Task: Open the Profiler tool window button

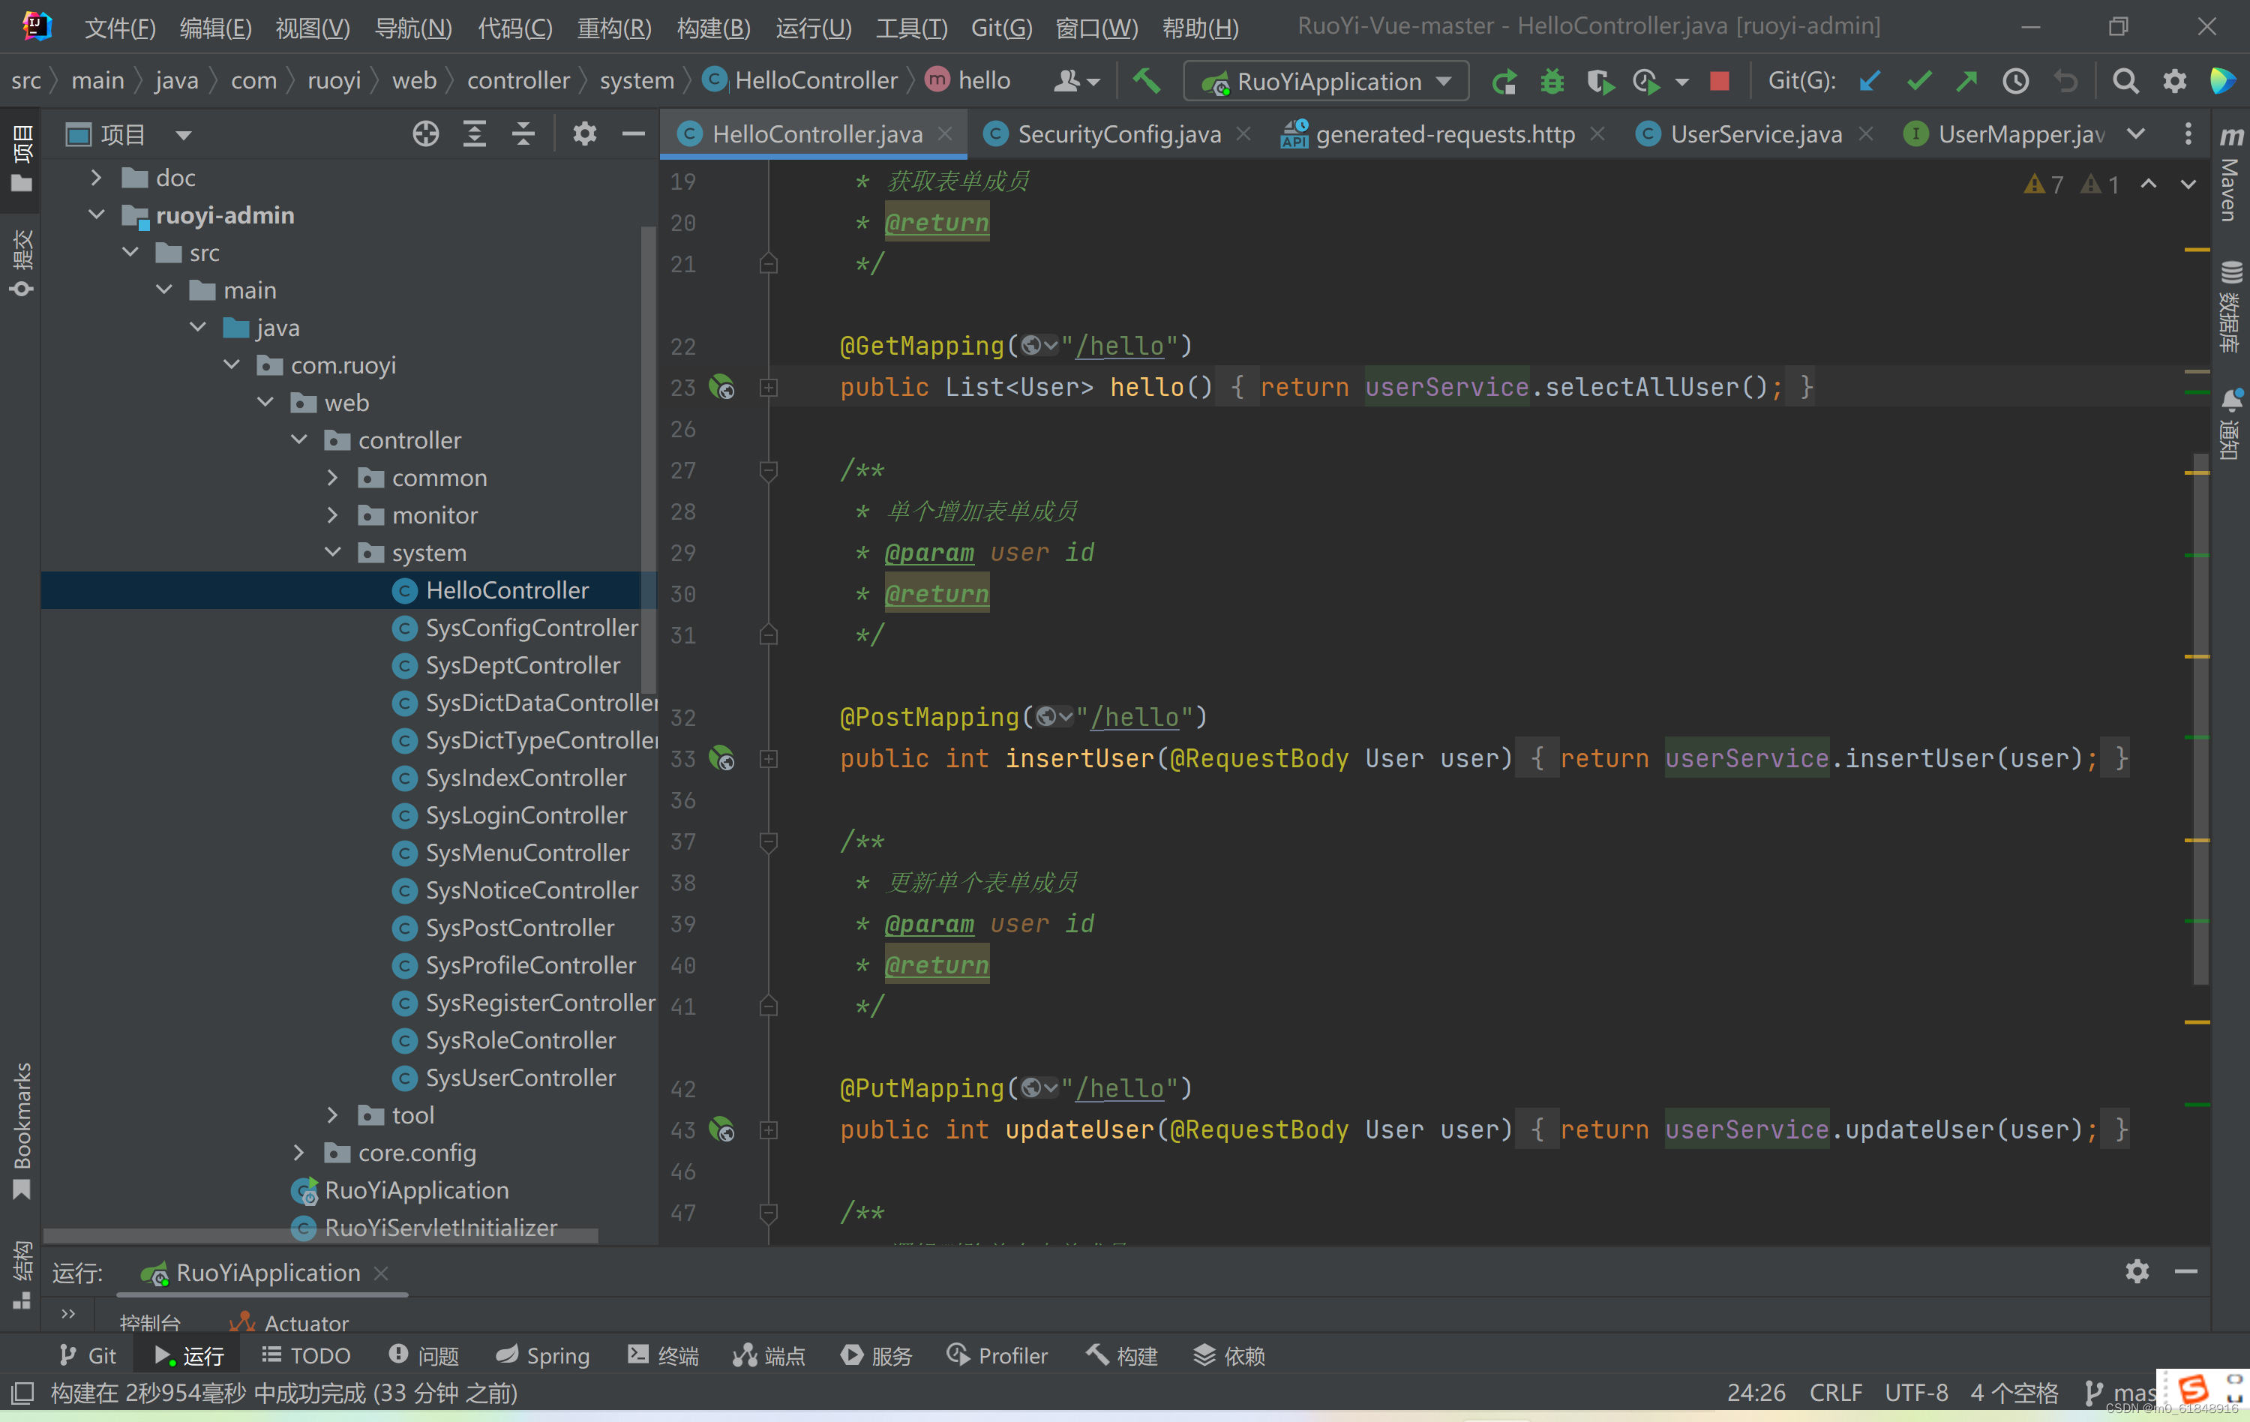Action: click(x=997, y=1354)
